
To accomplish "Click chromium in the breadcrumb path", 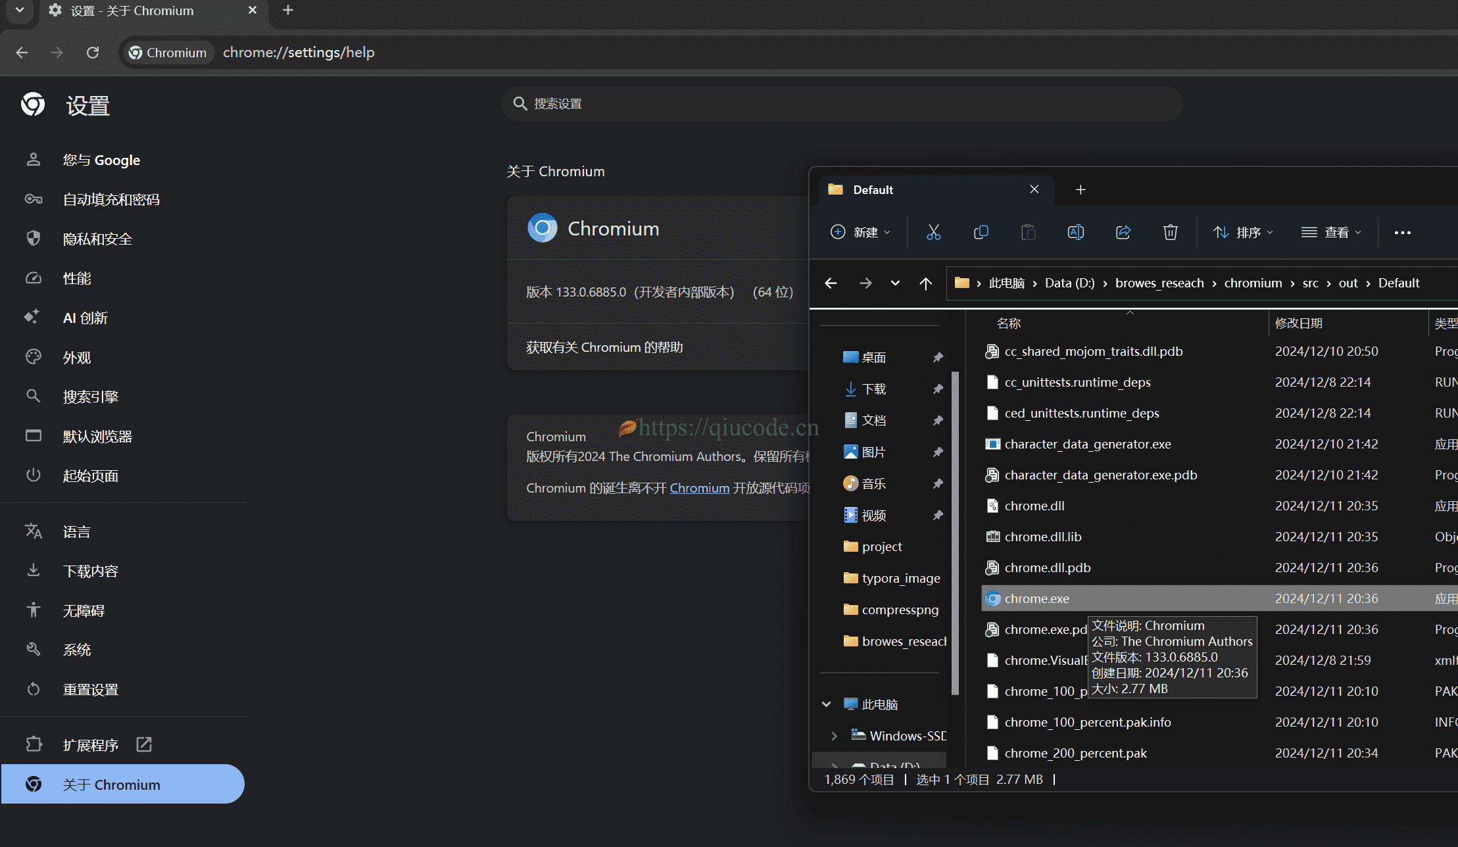I will tap(1253, 283).
